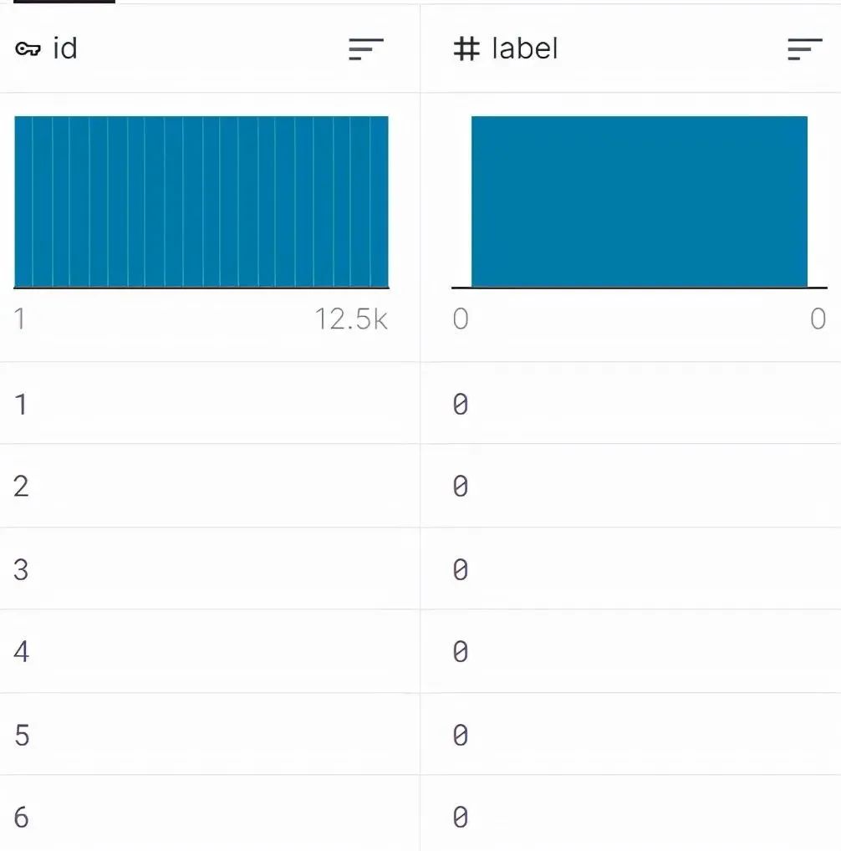Open the sort options for id column
The height and width of the screenshot is (851, 841).
point(366,48)
